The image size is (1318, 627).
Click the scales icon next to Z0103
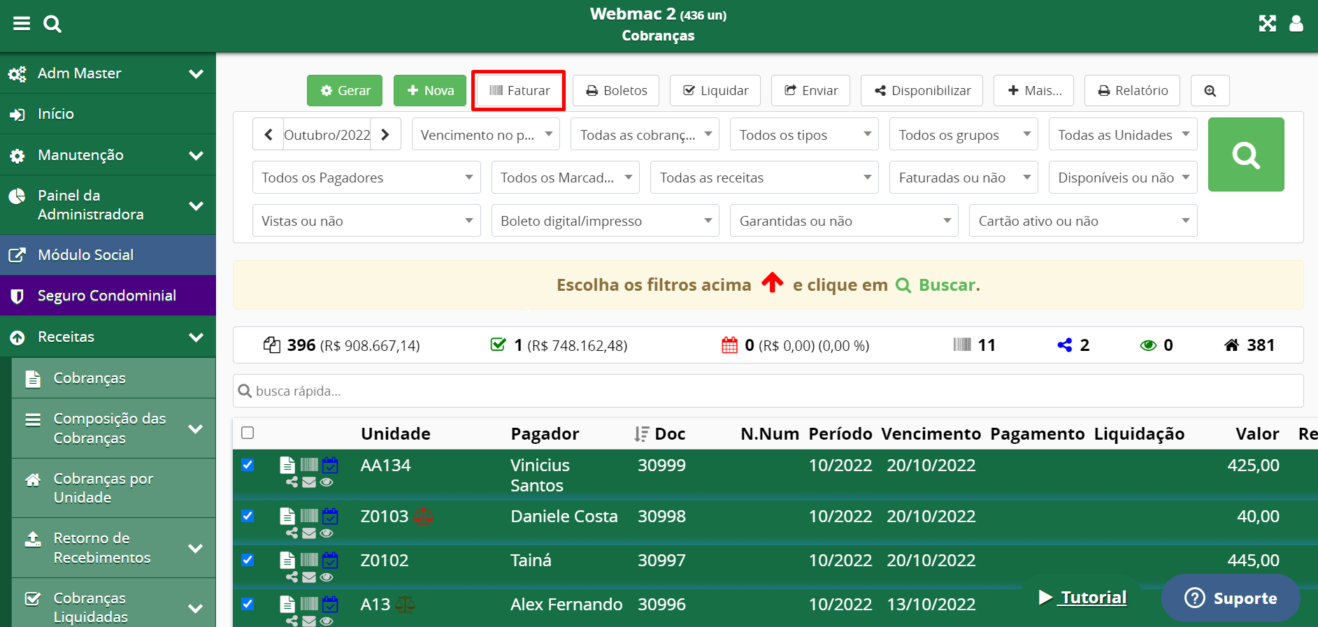[423, 516]
